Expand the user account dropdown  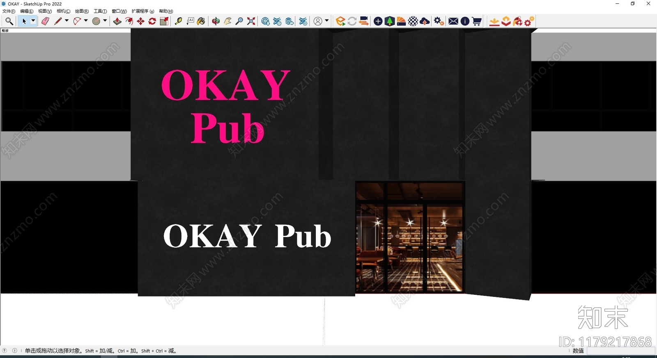point(327,21)
